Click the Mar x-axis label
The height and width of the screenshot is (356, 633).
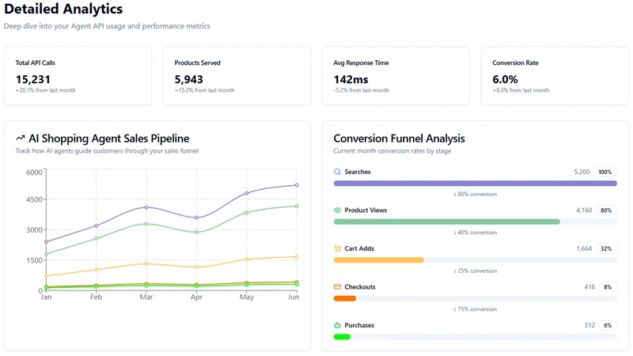coord(146,297)
